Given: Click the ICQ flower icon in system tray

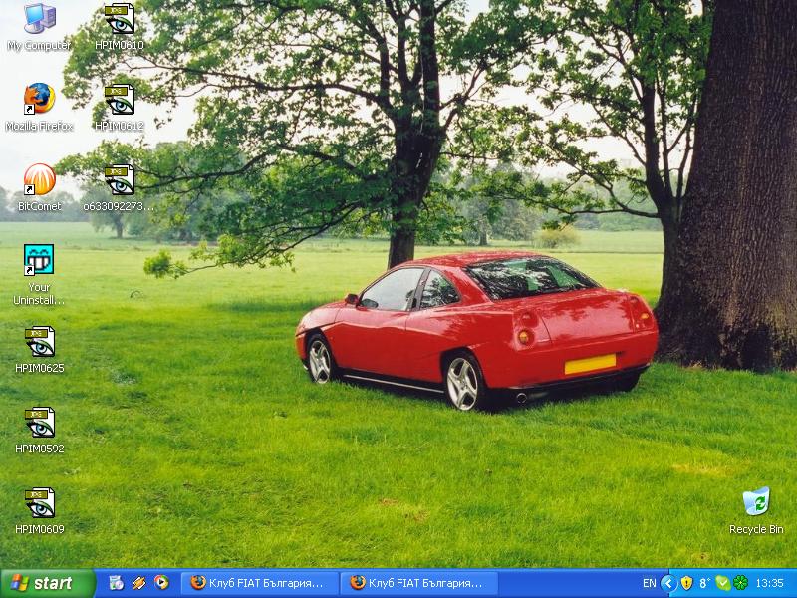Looking at the screenshot, I should [x=740, y=583].
